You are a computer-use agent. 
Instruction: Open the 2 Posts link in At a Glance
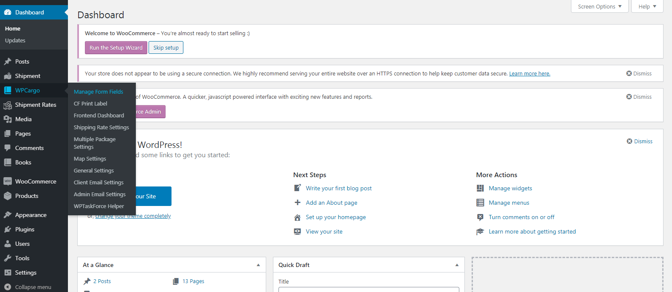102,281
